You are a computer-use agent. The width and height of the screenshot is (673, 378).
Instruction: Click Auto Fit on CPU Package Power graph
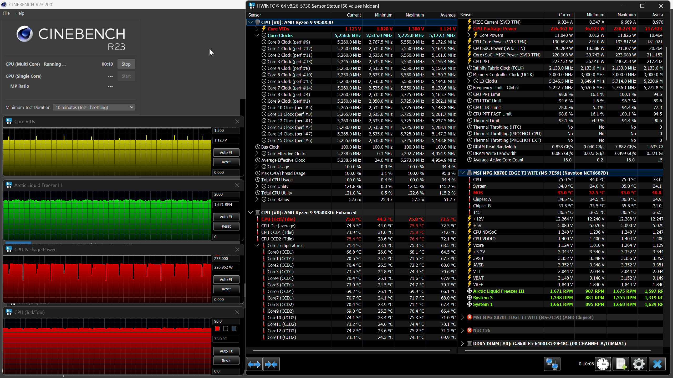tap(226, 280)
